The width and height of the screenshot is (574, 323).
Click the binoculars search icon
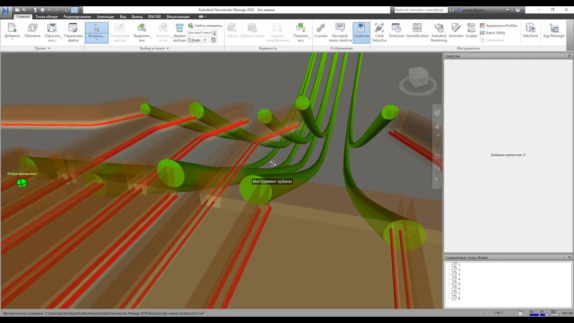coord(452,10)
